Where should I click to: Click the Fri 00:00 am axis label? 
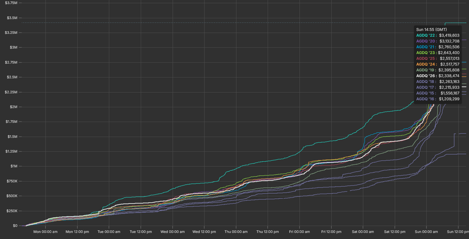300,232
